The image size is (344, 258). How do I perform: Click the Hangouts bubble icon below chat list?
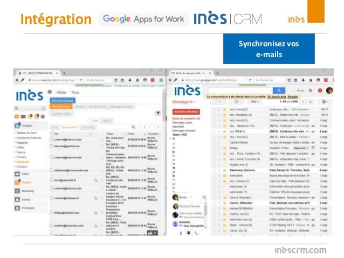(x=189, y=233)
